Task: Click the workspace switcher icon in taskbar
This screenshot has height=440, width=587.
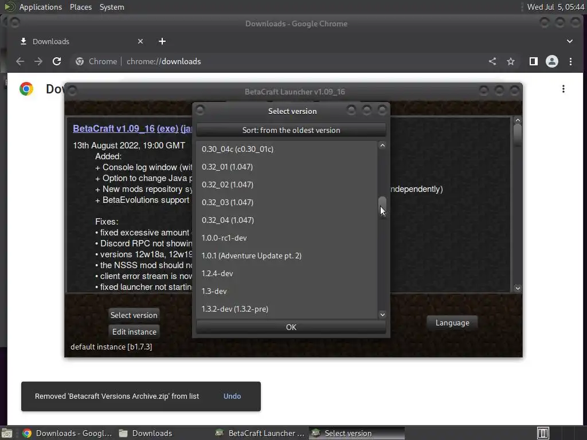Action: [543, 433]
